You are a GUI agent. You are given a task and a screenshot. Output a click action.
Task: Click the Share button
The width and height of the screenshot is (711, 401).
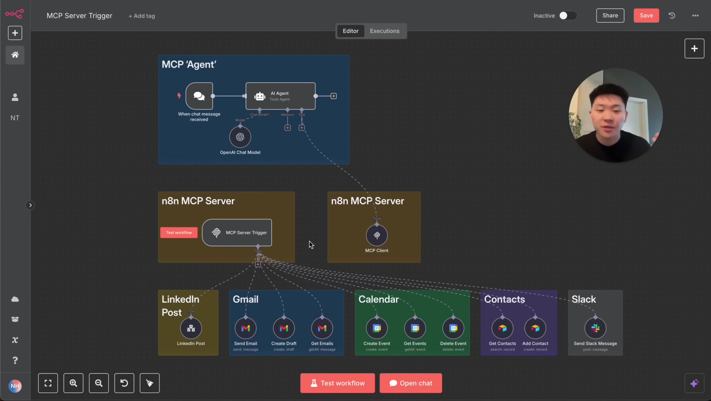coord(610,16)
